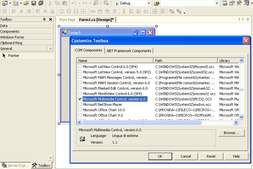
Task: Open Properties Window from toolbar icon
Action: [x=232, y=3]
